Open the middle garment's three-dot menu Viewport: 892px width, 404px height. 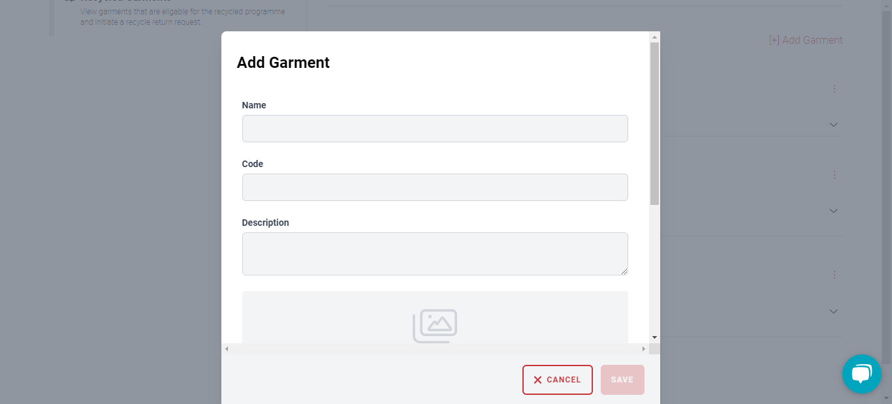(834, 175)
